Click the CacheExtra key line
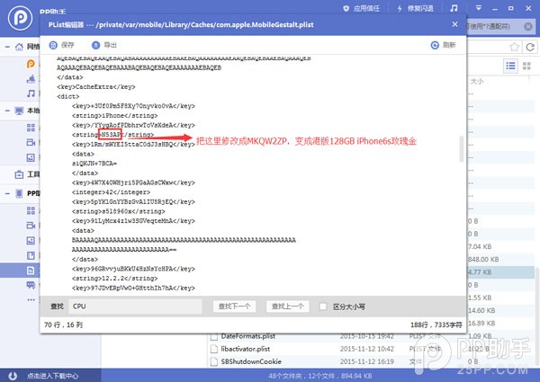The image size is (540, 382). tap(96, 87)
